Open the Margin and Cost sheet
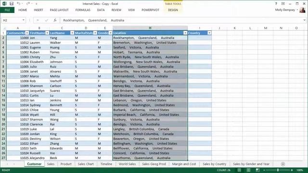This screenshot has width=308, height=173. (184, 164)
